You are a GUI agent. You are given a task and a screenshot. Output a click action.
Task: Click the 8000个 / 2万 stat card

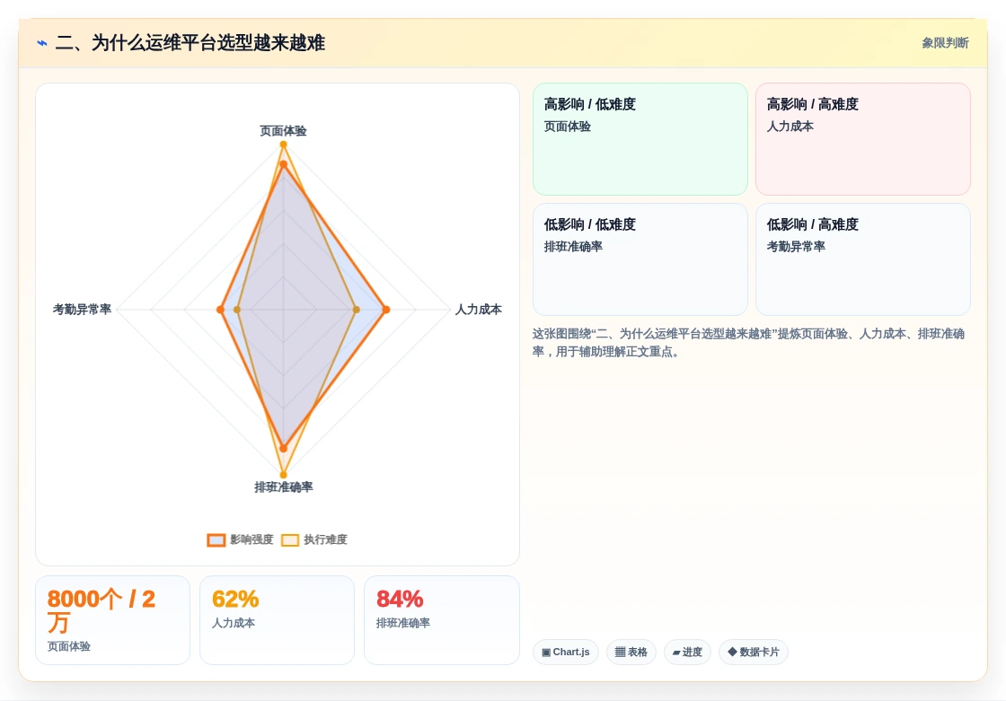tap(112, 619)
